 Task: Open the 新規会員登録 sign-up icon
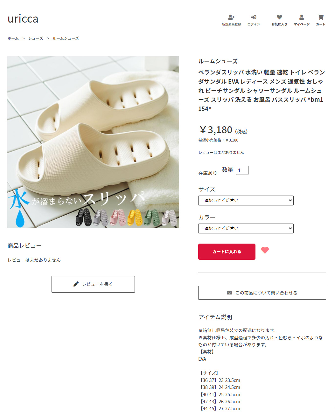[231, 17]
